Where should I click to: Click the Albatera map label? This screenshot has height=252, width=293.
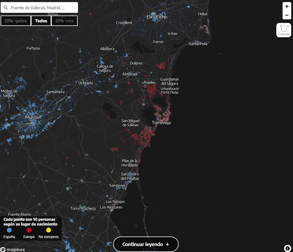tap(107, 49)
